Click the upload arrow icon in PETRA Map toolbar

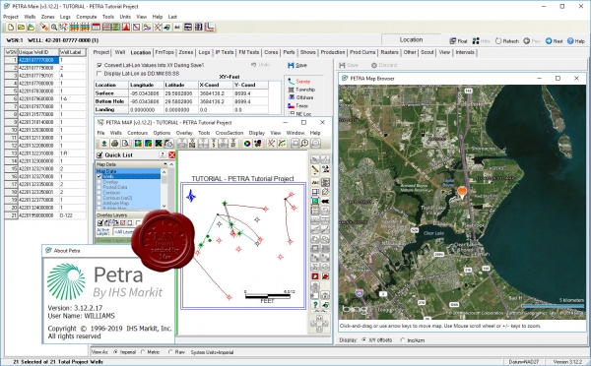coord(104,144)
